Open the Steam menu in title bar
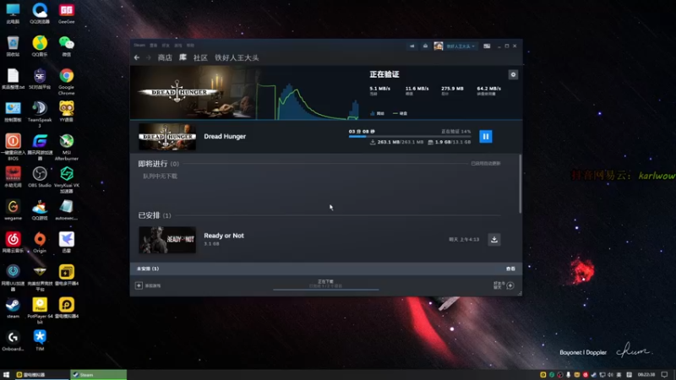The width and height of the screenshot is (676, 380). point(139,46)
